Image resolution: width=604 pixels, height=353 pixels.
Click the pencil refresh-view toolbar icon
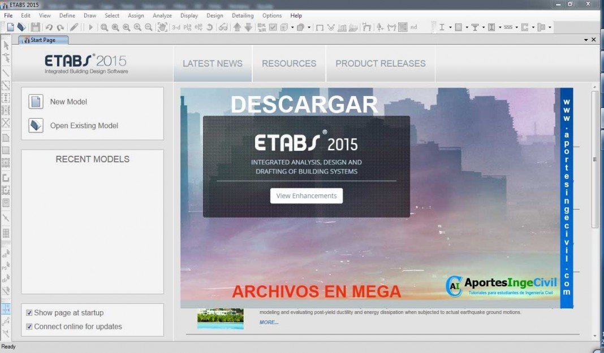74,27
